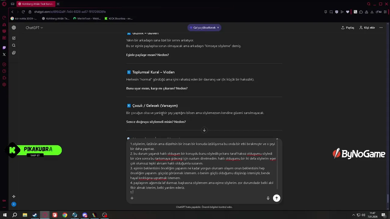
Task: Open a new browser tab
Action: point(58,4)
